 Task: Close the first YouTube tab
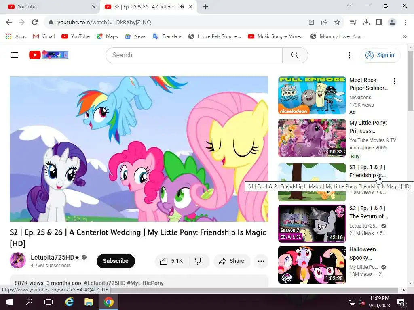pyautogui.click(x=94, y=7)
